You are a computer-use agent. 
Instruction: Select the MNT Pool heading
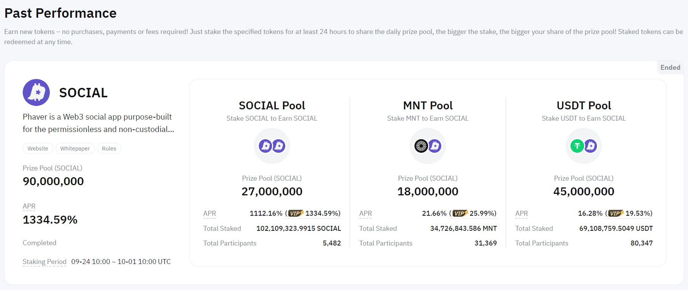point(428,106)
